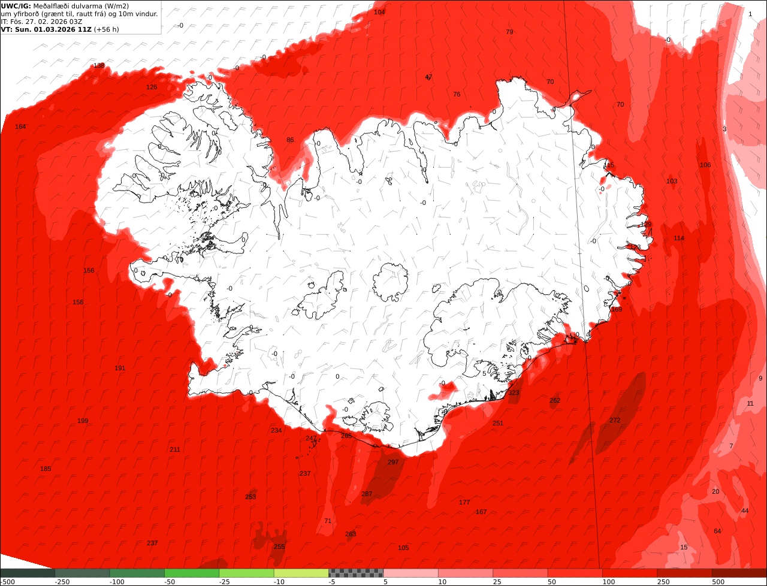The height and width of the screenshot is (586, 767).
Task: Click the flux value 253
Action: click(x=250, y=497)
